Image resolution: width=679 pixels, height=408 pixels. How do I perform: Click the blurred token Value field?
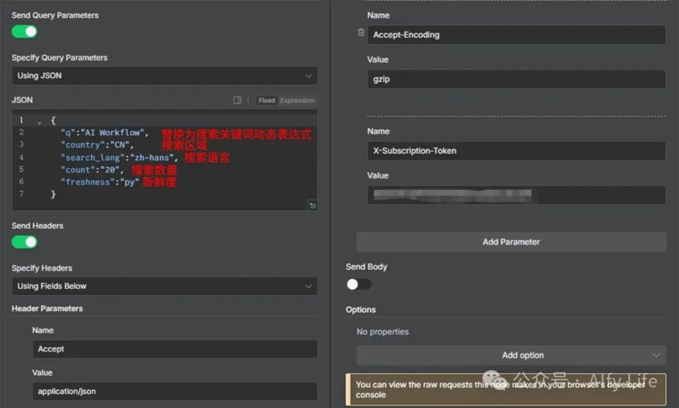[x=517, y=196]
